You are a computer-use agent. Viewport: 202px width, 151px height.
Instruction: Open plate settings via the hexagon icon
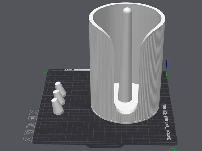coord(34,113)
